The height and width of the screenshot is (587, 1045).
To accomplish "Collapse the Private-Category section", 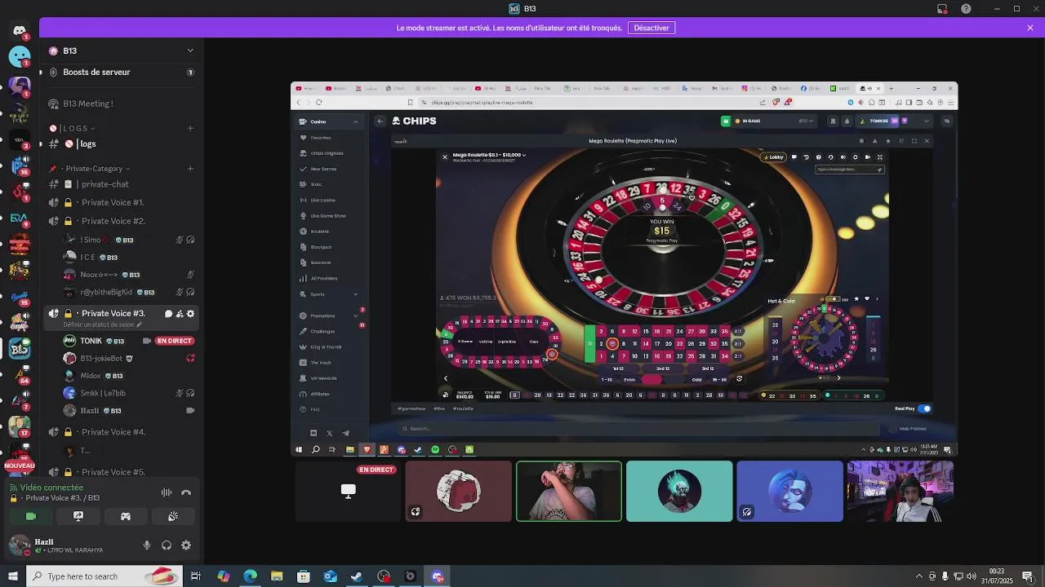I will (x=90, y=169).
